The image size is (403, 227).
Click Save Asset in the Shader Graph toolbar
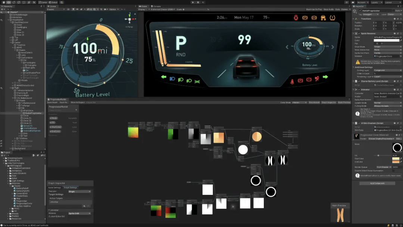coord(52,102)
